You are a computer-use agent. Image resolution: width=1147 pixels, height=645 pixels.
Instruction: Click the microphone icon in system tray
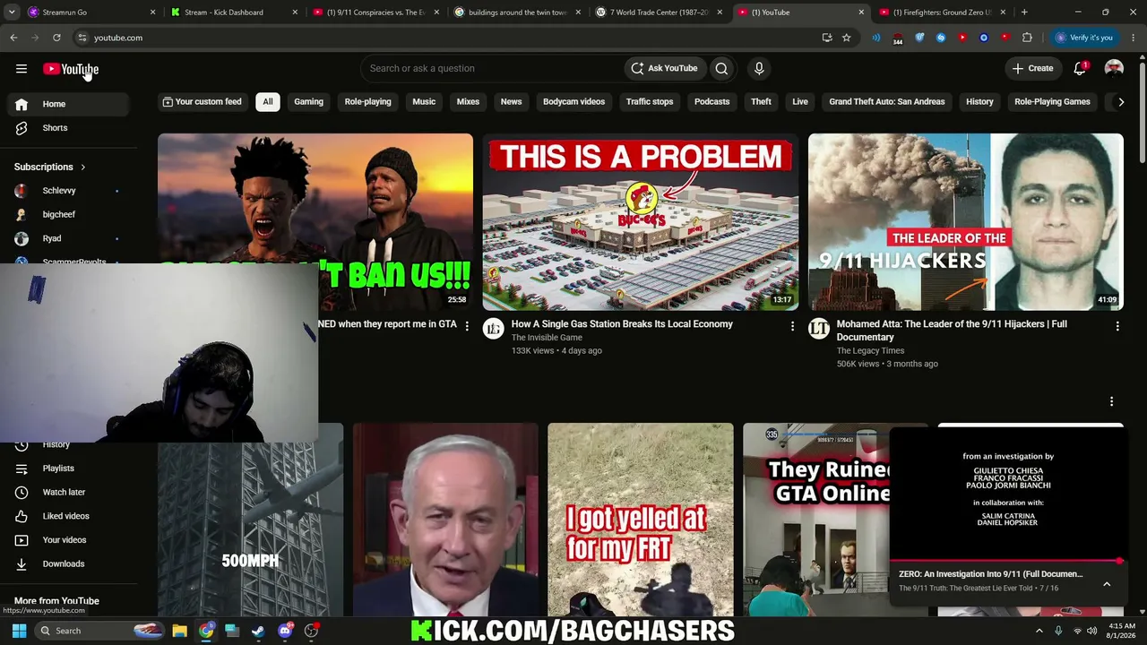coord(1058,631)
